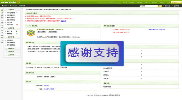
Task: Open 网站栏目管理 in the sidebar
Action: pos(11,13)
